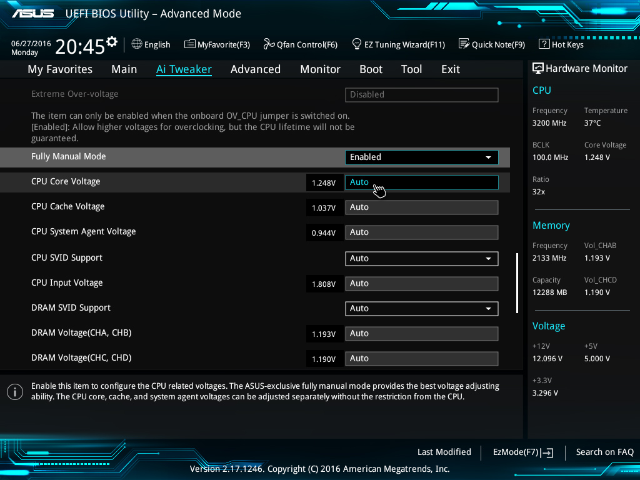Click the 32x ratio value

(539, 191)
